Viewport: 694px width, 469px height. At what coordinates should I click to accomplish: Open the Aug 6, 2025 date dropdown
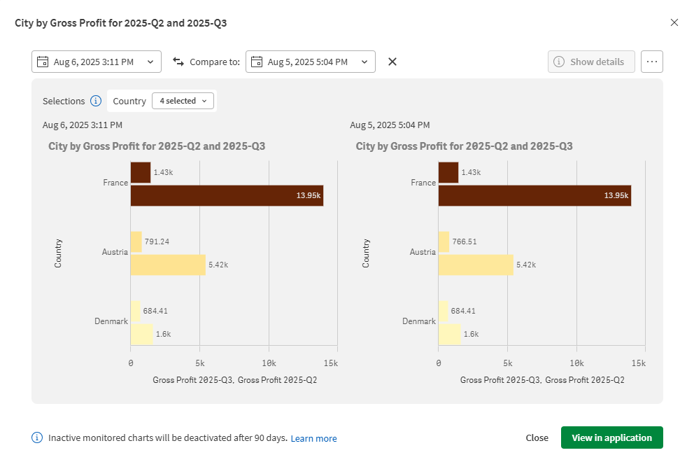(x=151, y=62)
